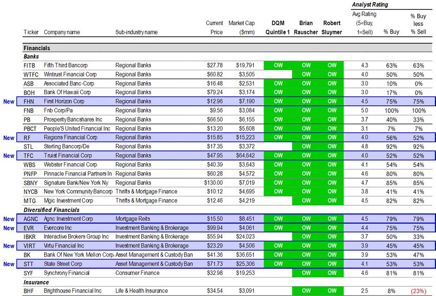Select the PBCT ticker
The width and height of the screenshot is (436, 296).
click(x=30, y=129)
